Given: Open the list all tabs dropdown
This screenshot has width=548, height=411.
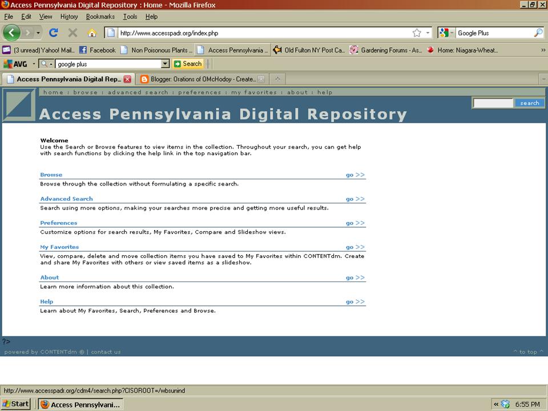Looking at the screenshot, I should point(544,79).
